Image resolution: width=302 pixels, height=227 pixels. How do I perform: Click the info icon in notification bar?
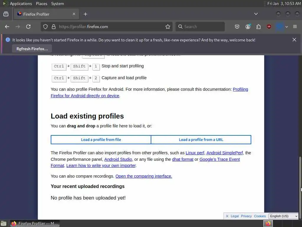[8, 40]
